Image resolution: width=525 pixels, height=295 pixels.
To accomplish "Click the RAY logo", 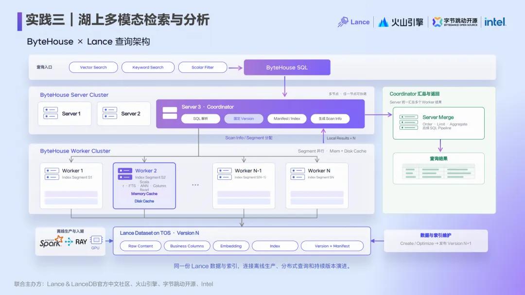I will (x=76, y=242).
